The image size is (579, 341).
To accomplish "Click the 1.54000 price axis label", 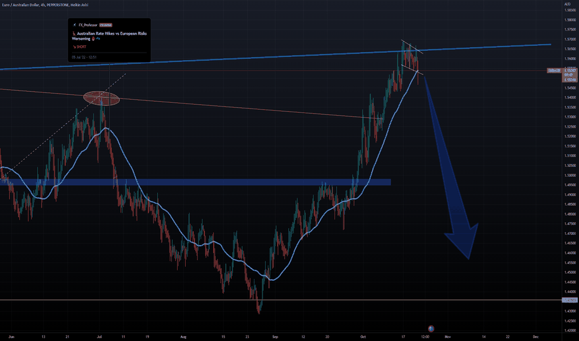I will point(570,98).
